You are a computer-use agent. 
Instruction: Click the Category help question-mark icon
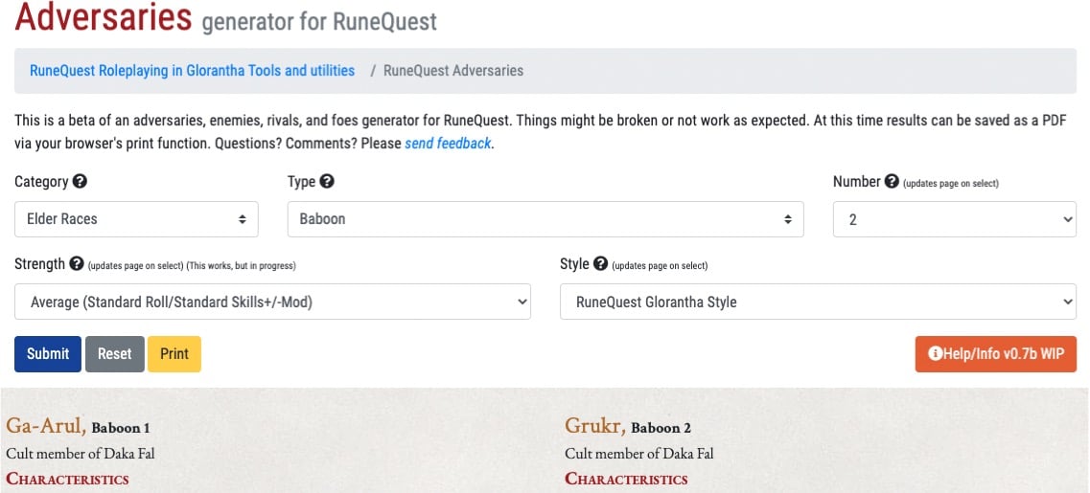coord(80,182)
